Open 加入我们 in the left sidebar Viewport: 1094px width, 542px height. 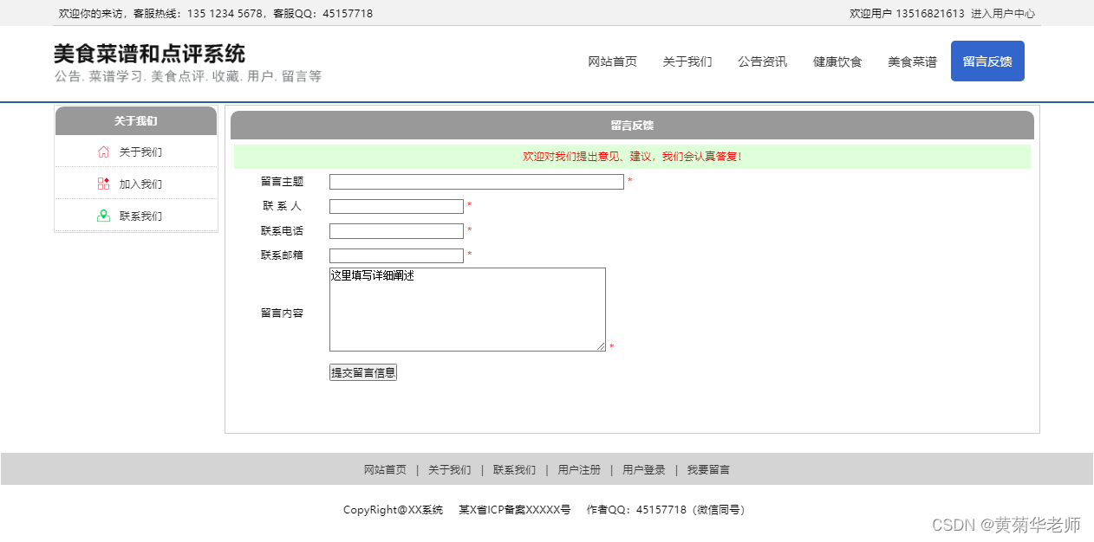(x=140, y=184)
